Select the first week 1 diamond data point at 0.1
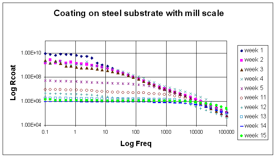275x158 pixels. click(x=45, y=53)
